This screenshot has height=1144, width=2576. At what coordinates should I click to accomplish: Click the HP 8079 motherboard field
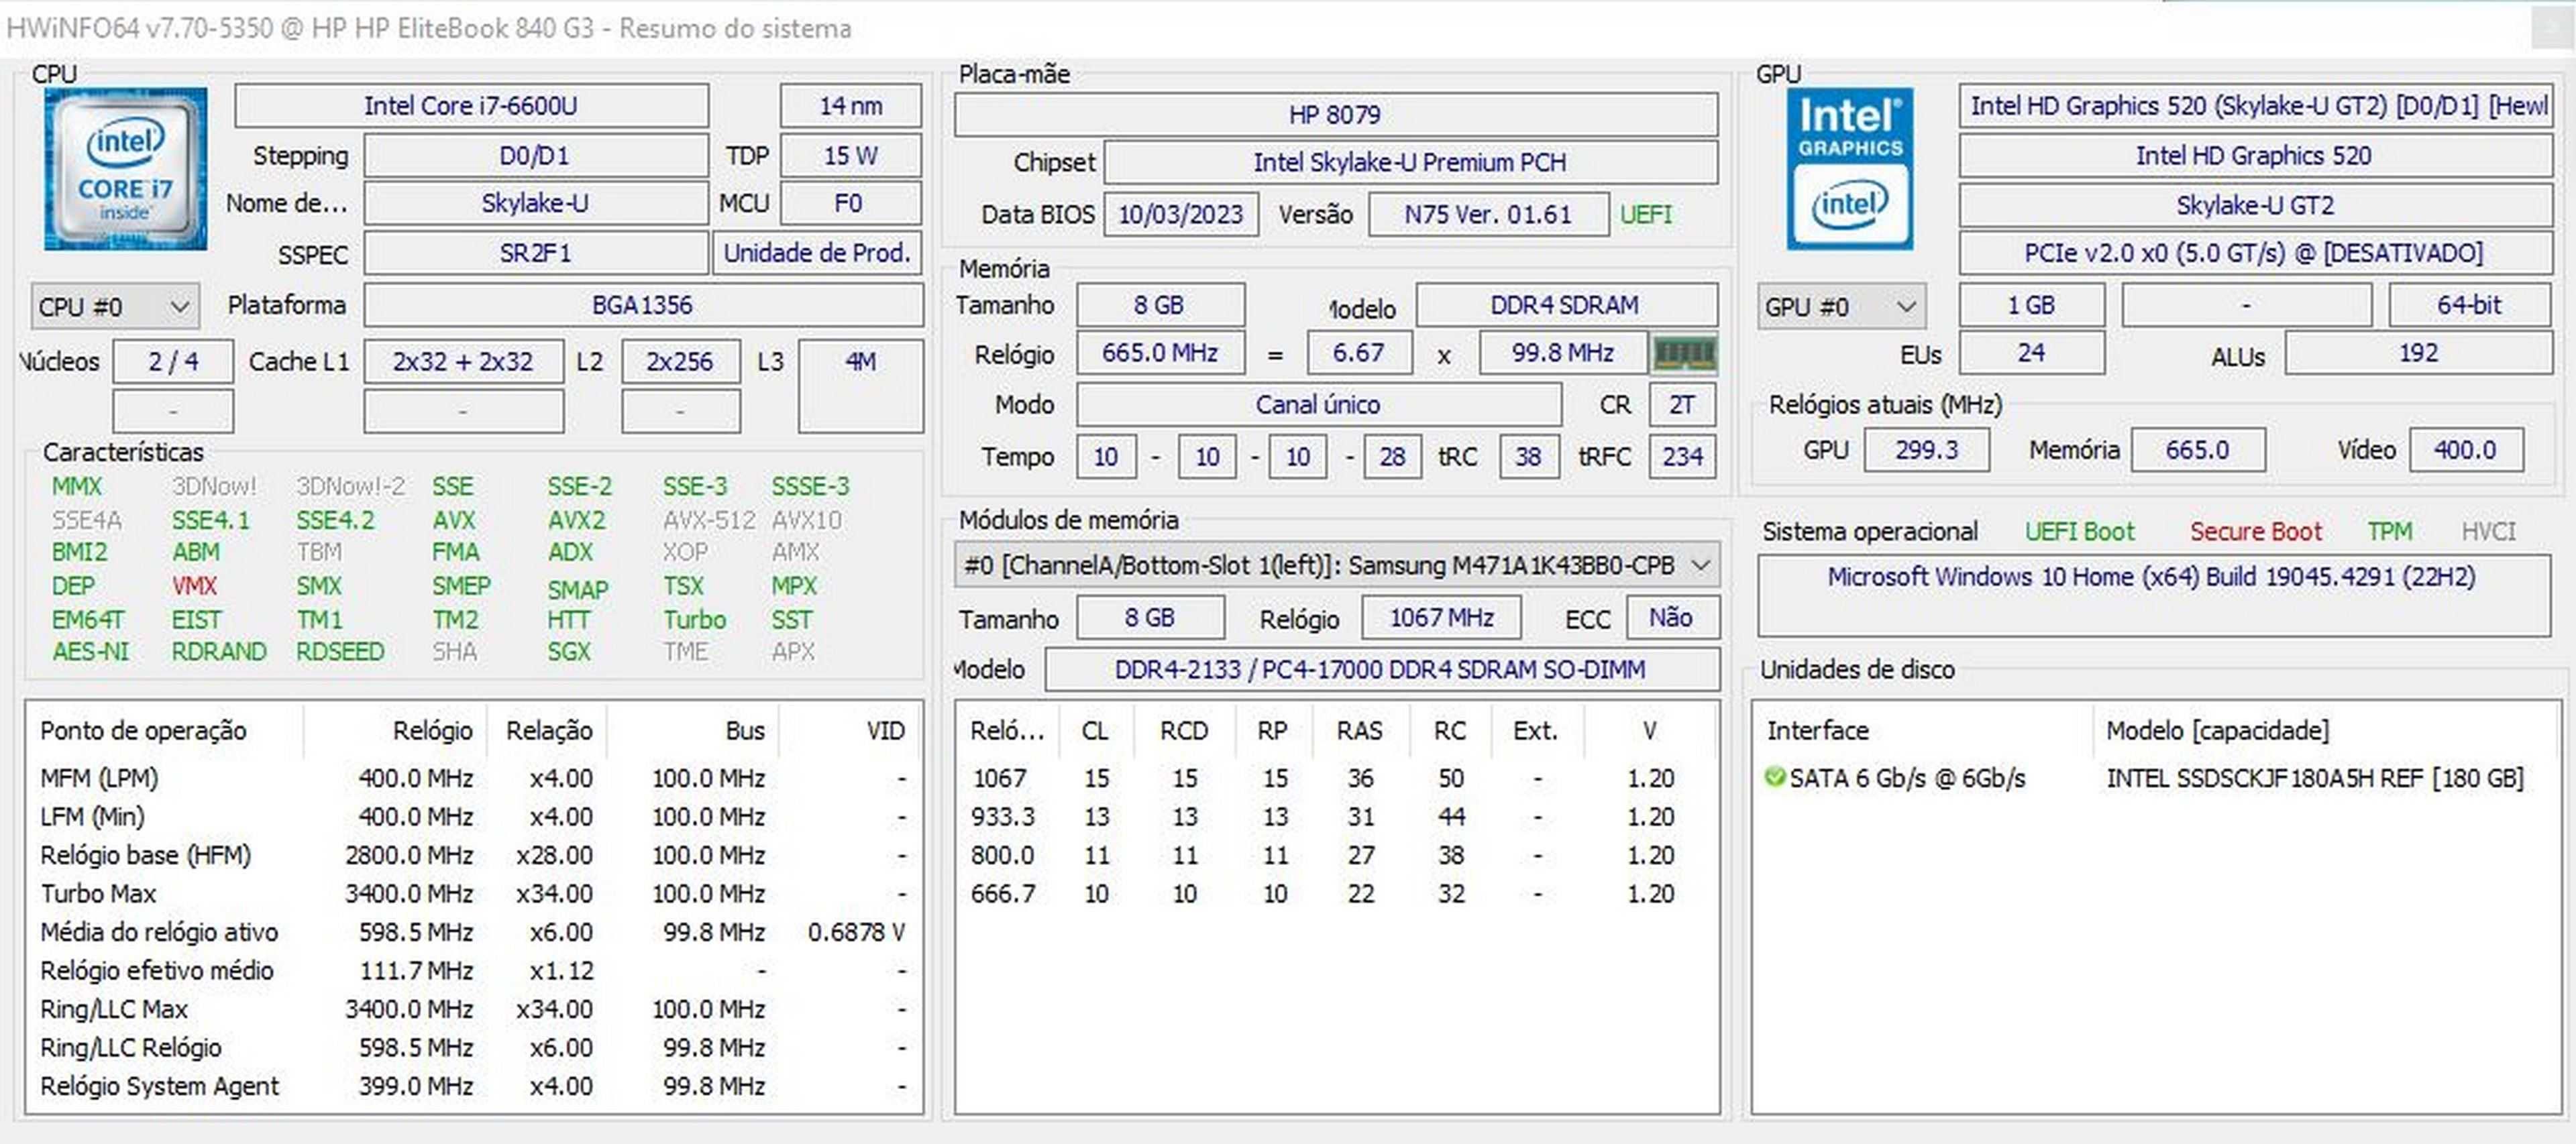(x=1335, y=115)
